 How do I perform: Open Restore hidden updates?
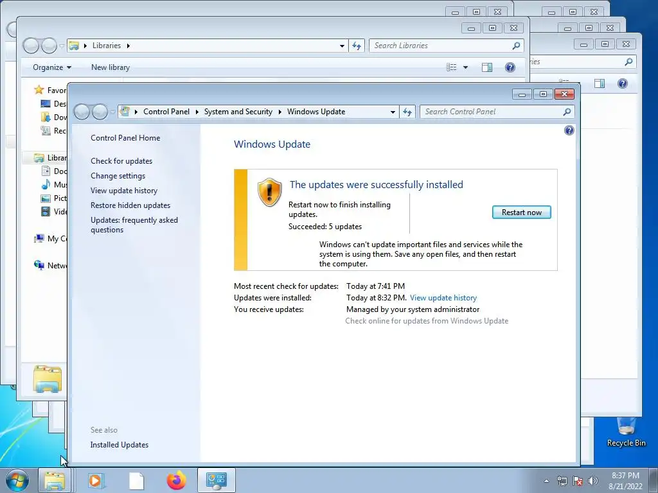coord(130,205)
